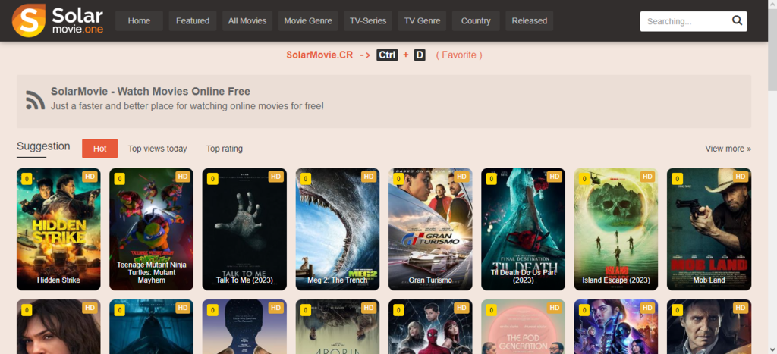Open the Hidden Strike movie poster
Screen dimensions: 777x354
[58, 229]
